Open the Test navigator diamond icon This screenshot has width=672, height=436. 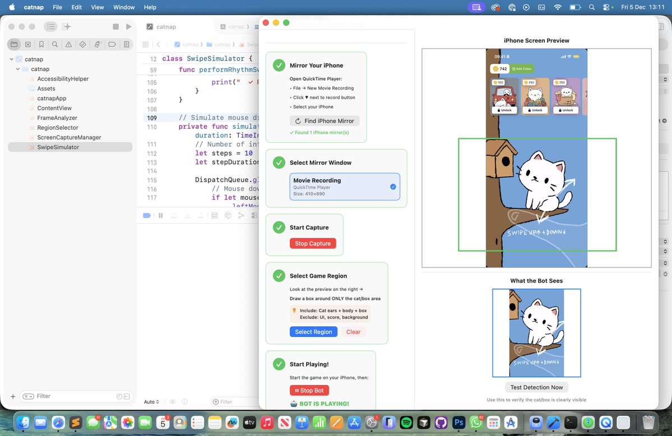click(x=83, y=44)
